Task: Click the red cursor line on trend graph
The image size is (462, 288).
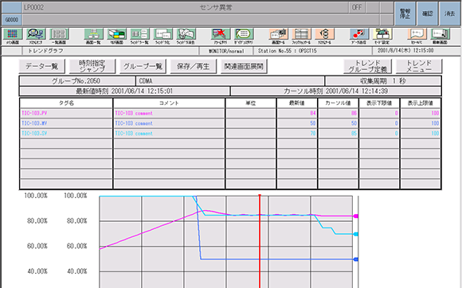Action: pos(260,241)
